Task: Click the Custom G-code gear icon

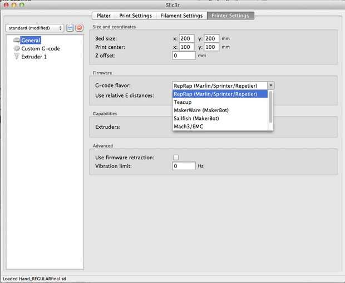Action: pyautogui.click(x=17, y=48)
